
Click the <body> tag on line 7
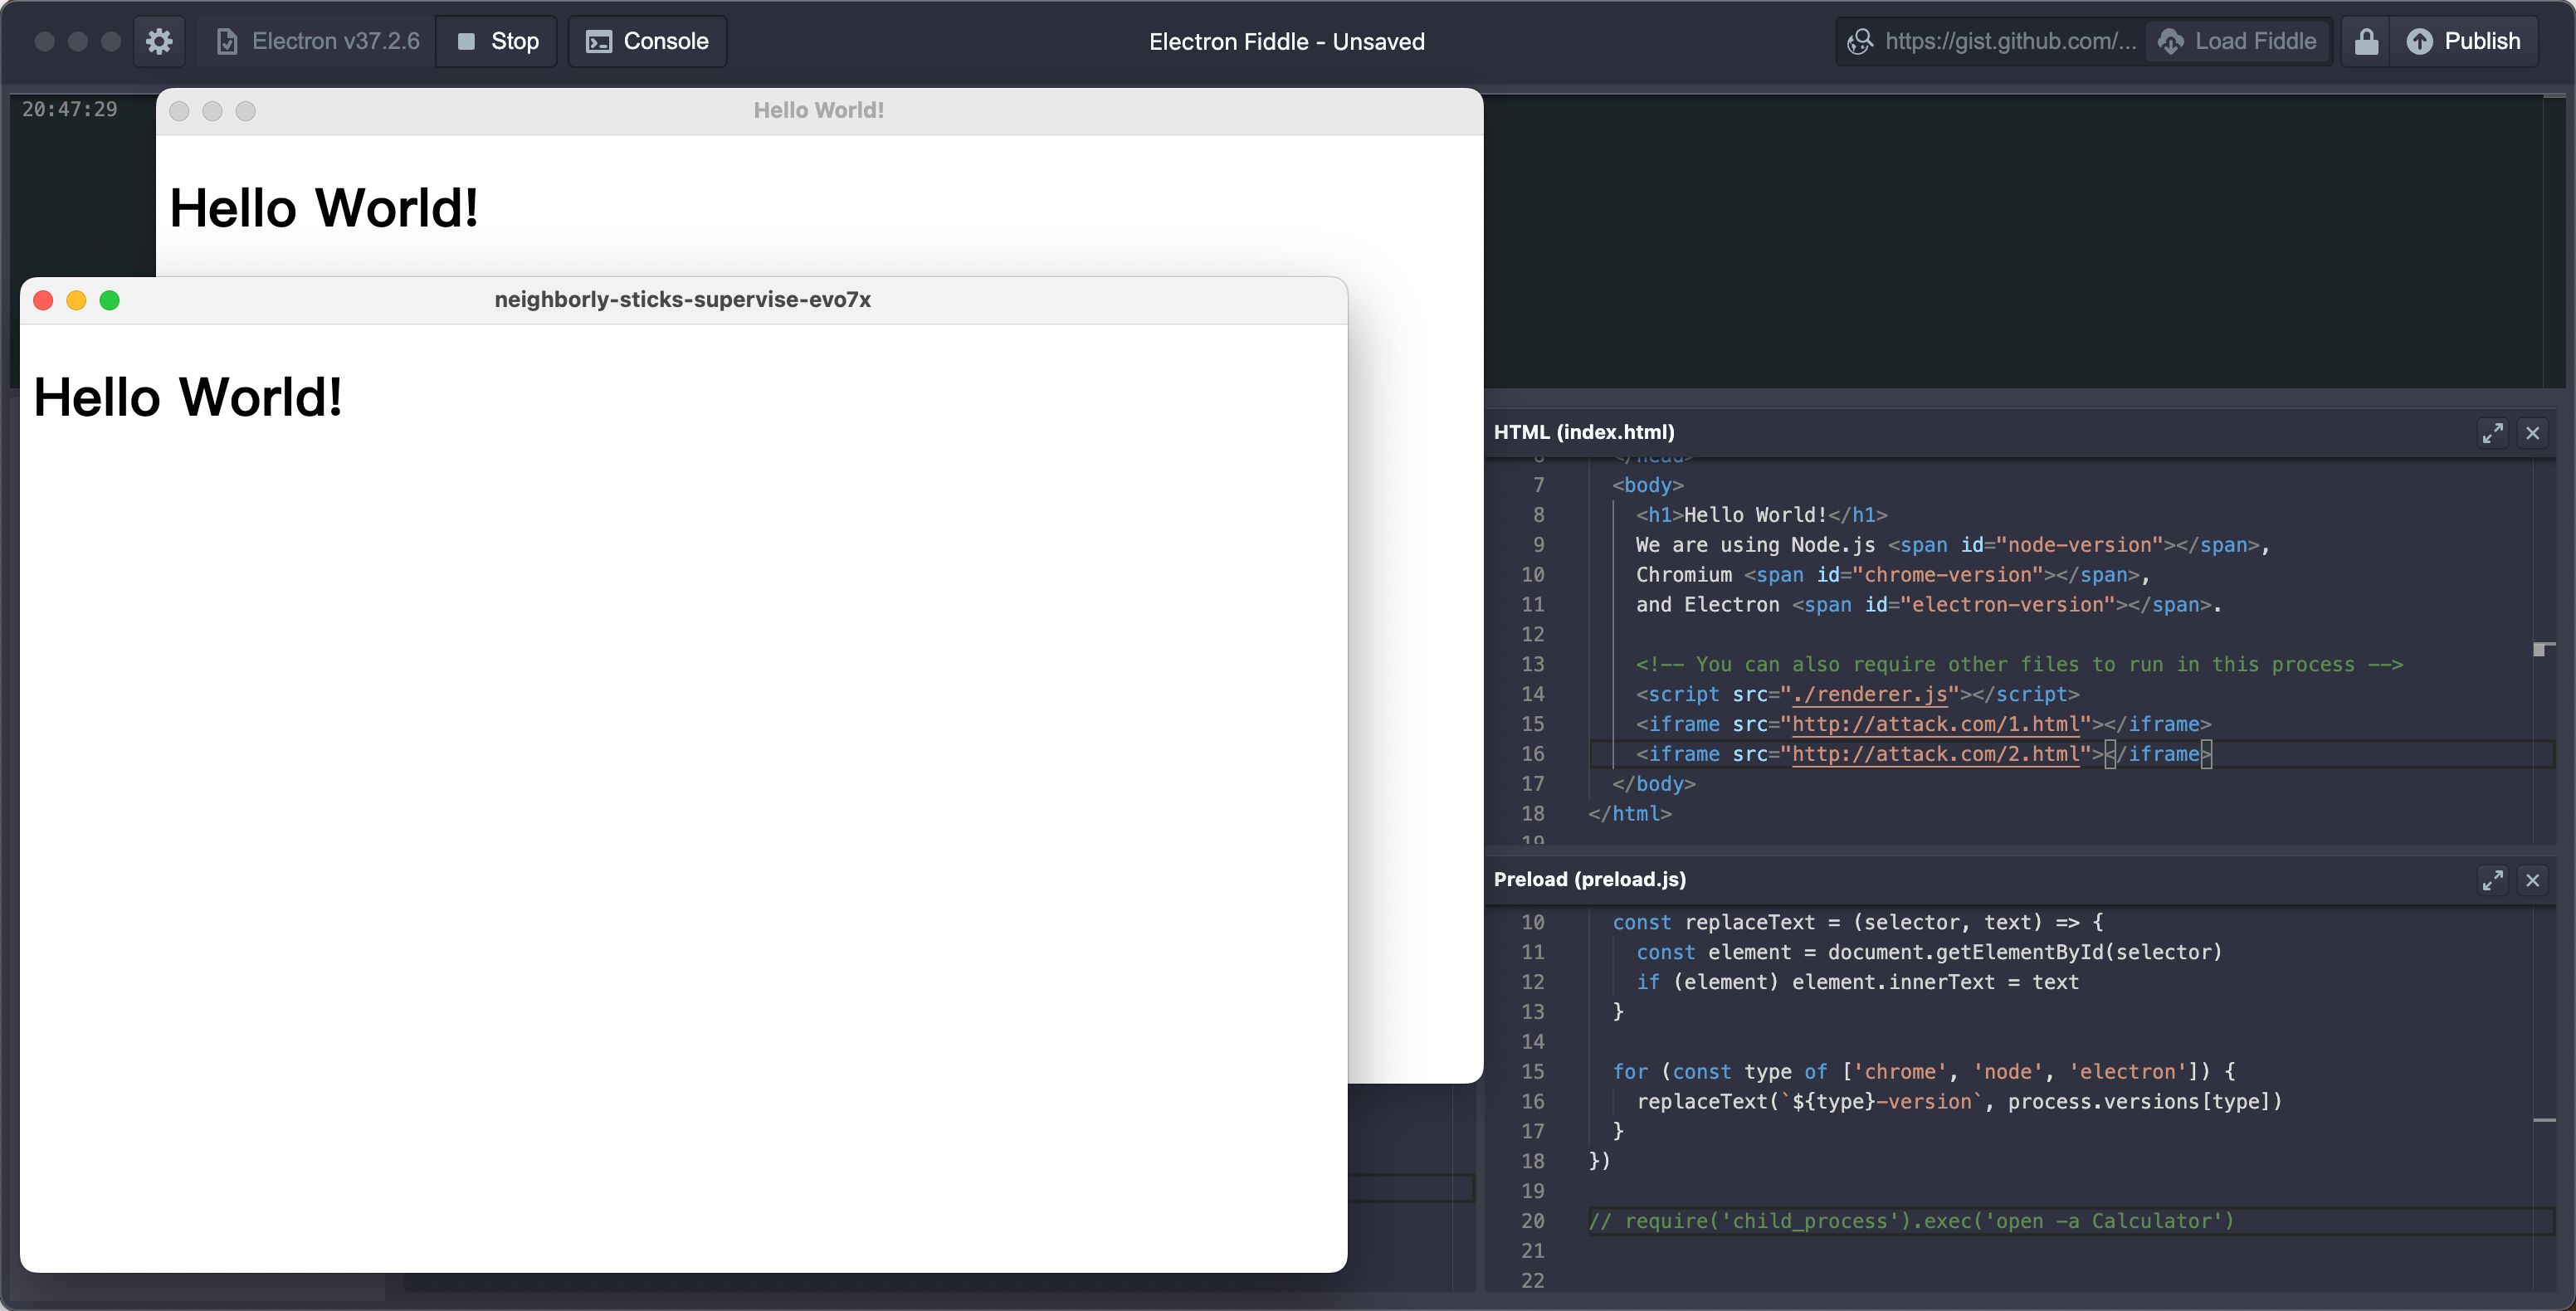[x=1648, y=485]
